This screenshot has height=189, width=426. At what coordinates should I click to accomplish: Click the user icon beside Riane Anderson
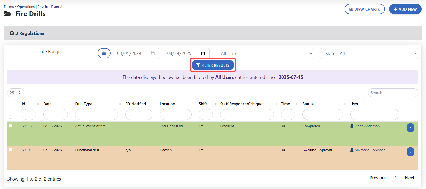click(x=352, y=126)
